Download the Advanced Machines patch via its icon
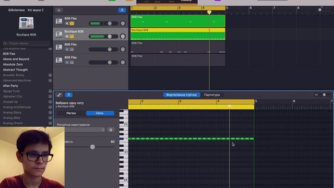Image resolution: width=334 pixels, height=188 pixels. pos(50,80)
